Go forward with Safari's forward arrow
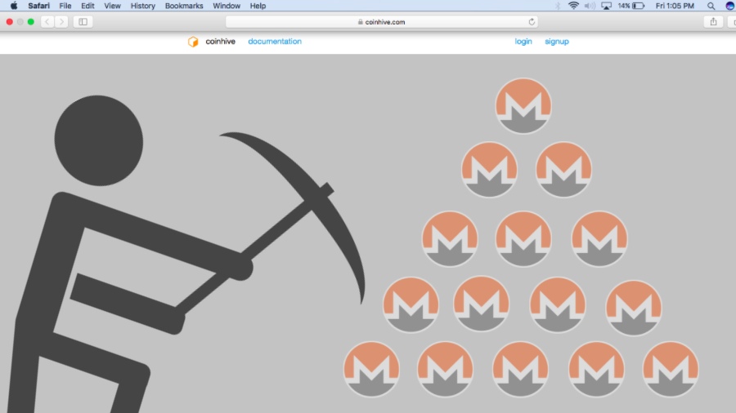Viewport: 736px width, 413px height. coord(61,22)
